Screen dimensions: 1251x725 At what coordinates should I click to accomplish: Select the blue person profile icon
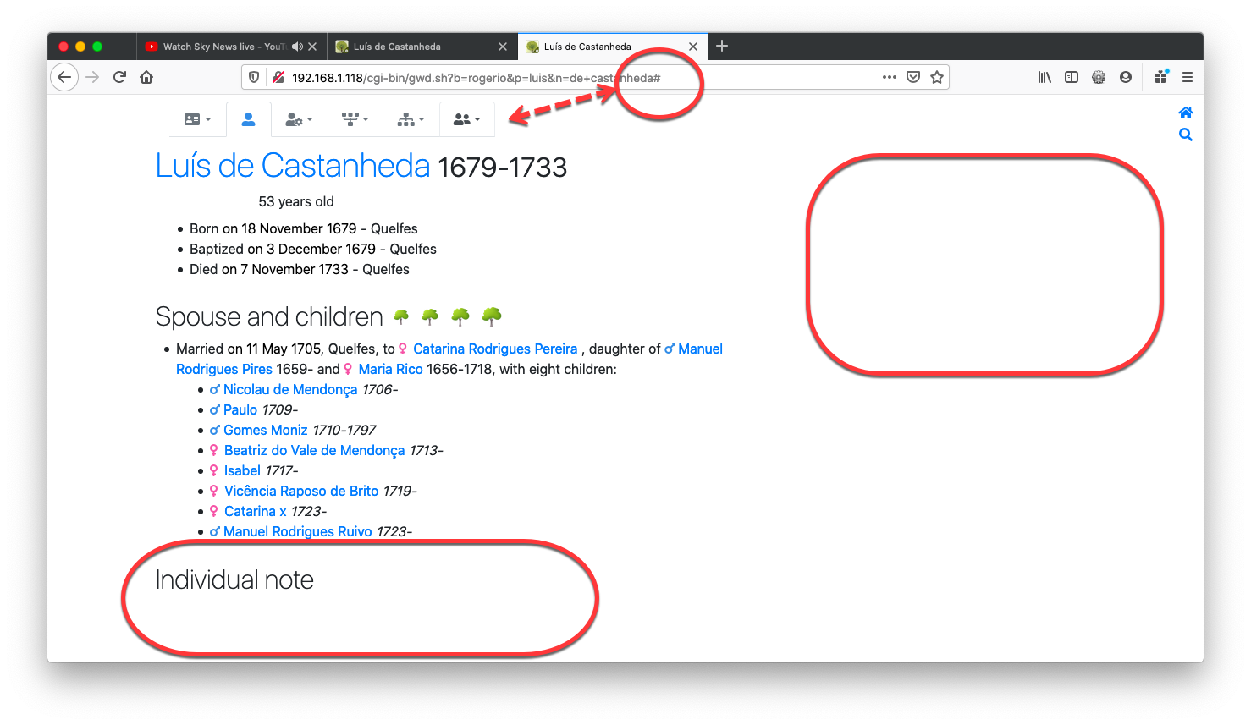pyautogui.click(x=249, y=118)
